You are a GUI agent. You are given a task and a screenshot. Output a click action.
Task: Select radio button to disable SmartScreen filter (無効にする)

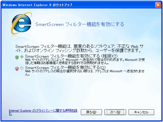pos(22,68)
